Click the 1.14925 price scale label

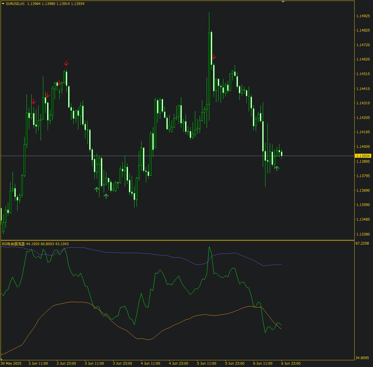tap(363, 16)
